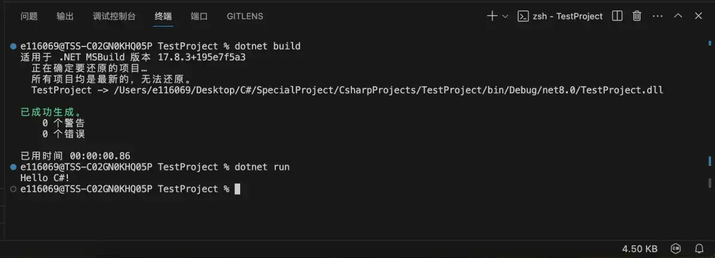Select the 终端 tab

tap(163, 16)
